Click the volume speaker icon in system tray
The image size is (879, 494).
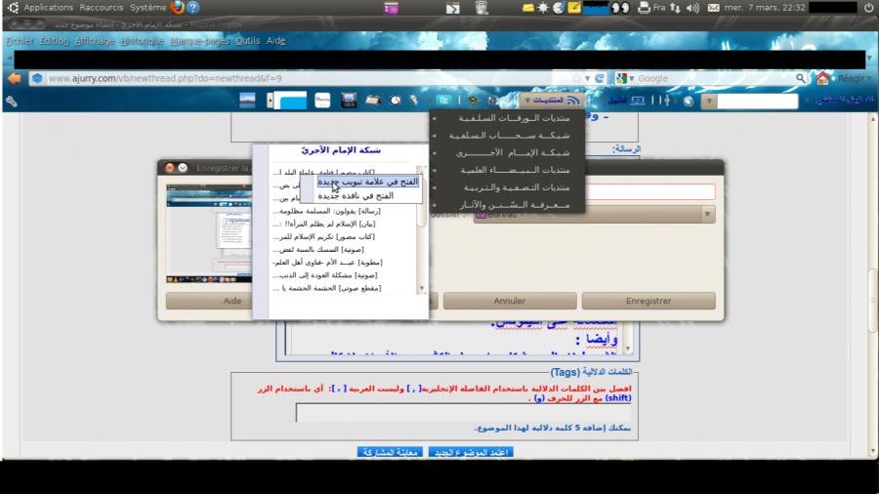coord(692,8)
